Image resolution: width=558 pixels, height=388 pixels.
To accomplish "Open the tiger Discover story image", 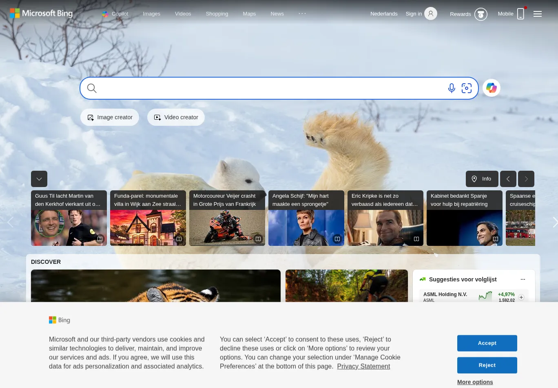I will (156, 286).
